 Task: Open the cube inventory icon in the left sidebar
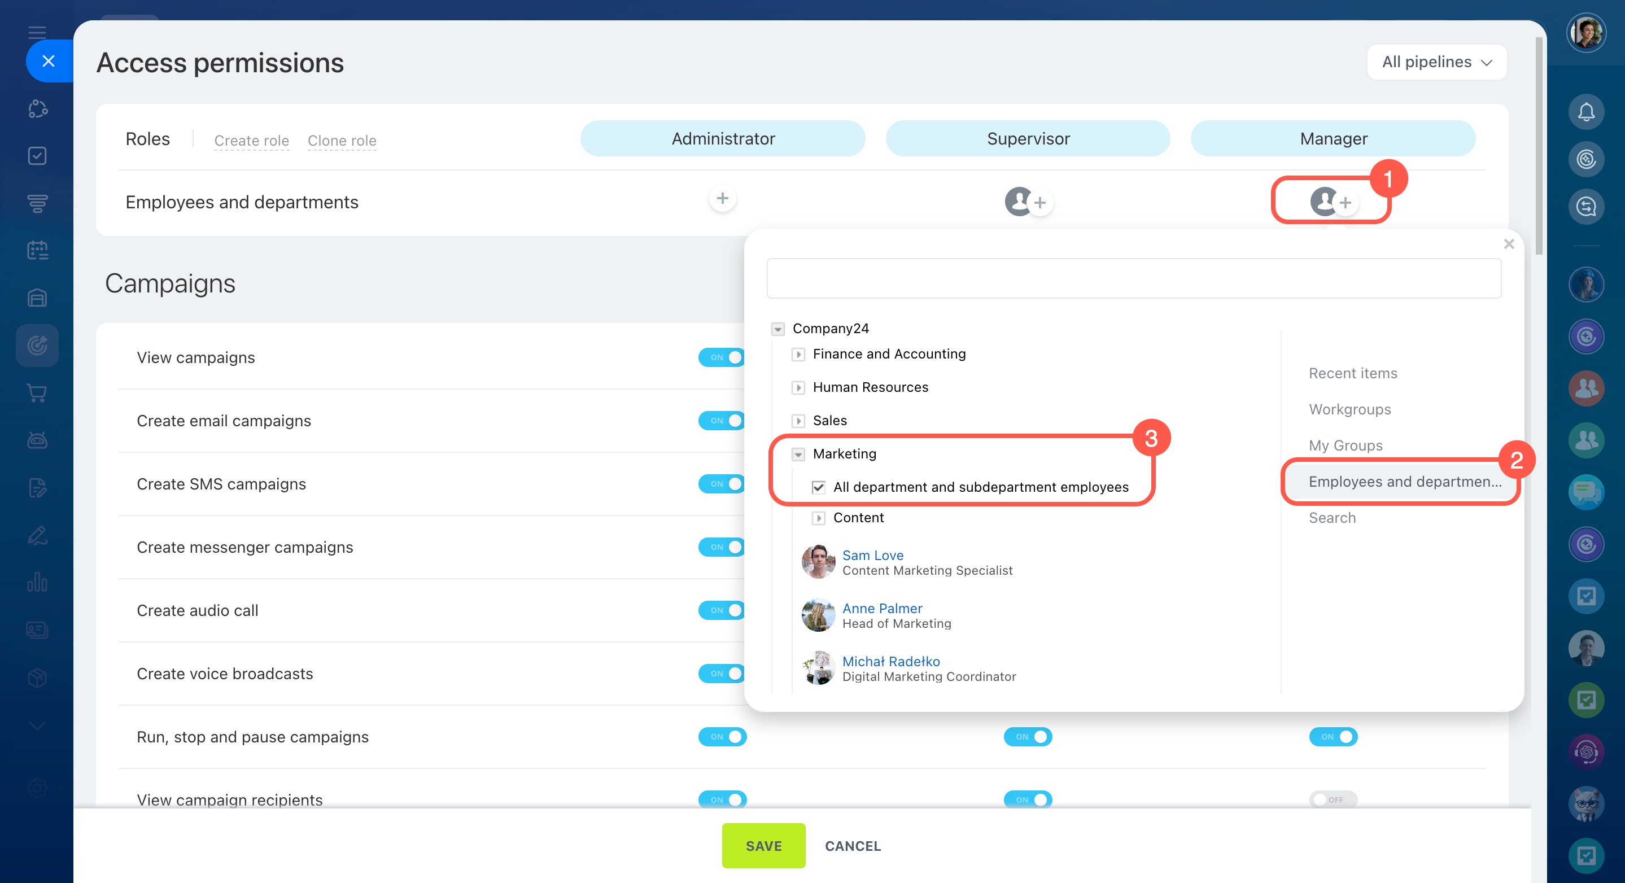coord(37,677)
